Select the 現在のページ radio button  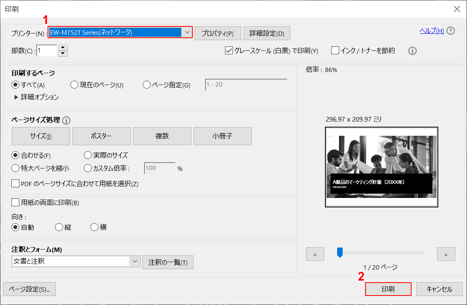[x=74, y=85]
